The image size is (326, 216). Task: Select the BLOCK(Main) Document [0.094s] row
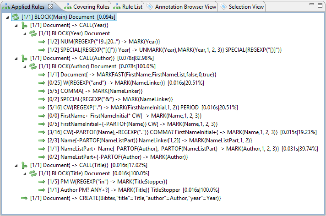click(64, 17)
